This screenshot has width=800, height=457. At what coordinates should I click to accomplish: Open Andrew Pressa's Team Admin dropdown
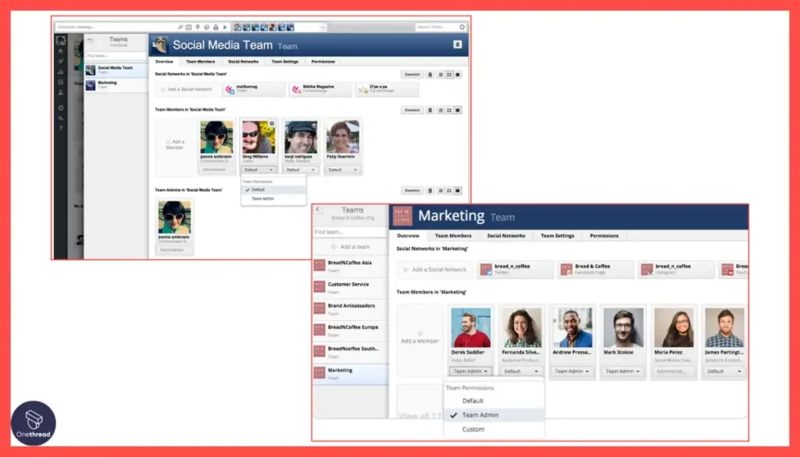[x=572, y=371]
